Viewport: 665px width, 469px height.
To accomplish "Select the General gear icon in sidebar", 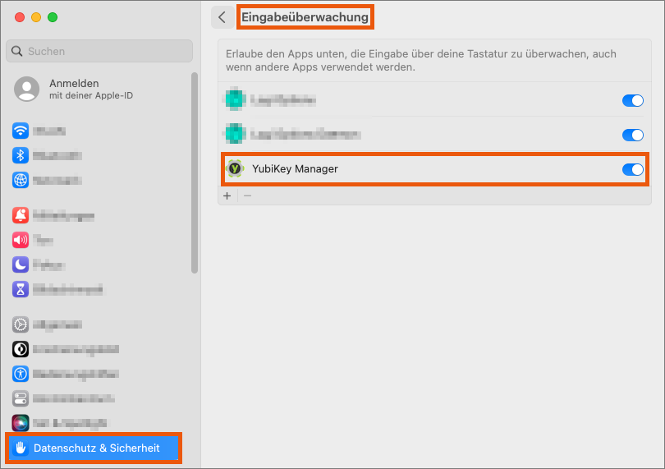I will click(x=21, y=324).
